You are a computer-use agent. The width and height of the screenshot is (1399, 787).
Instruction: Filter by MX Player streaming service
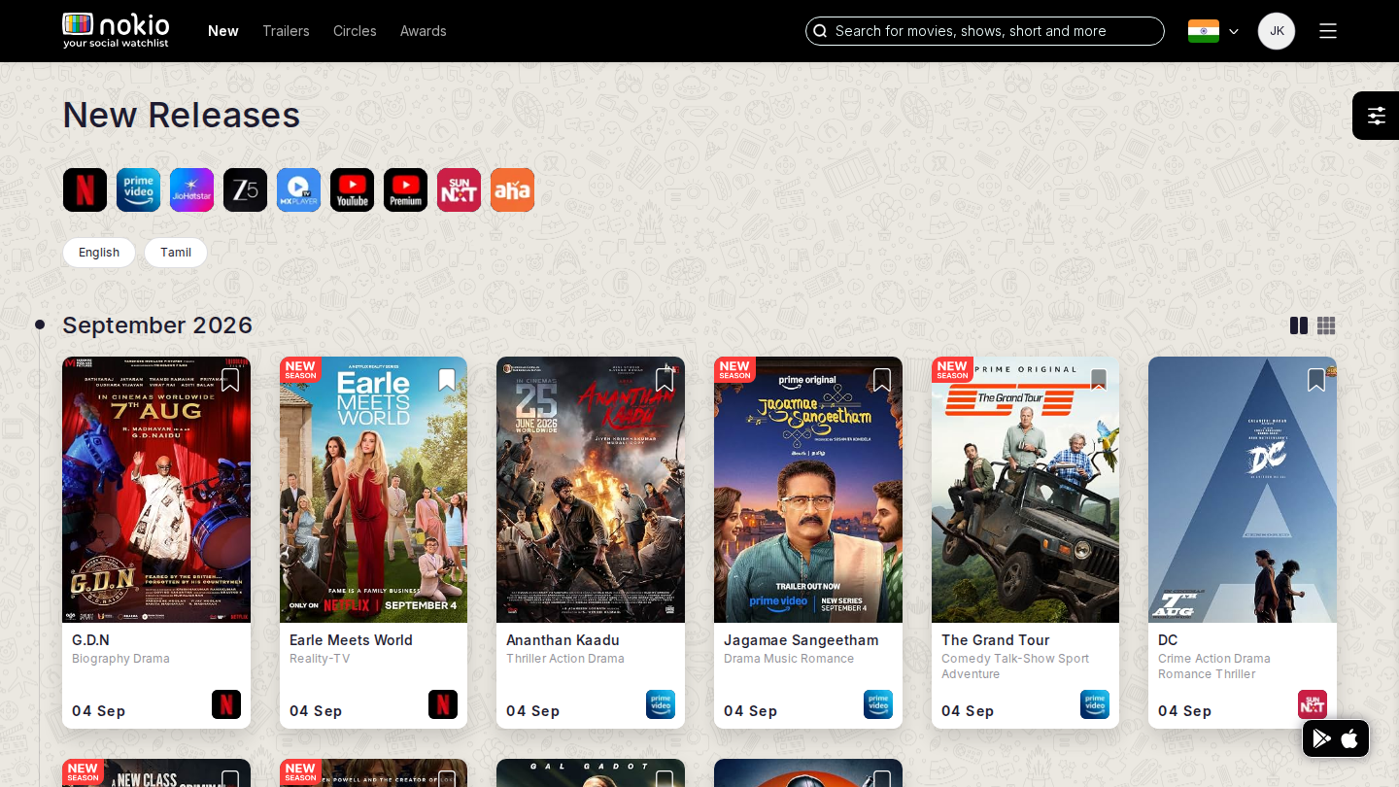[298, 189]
